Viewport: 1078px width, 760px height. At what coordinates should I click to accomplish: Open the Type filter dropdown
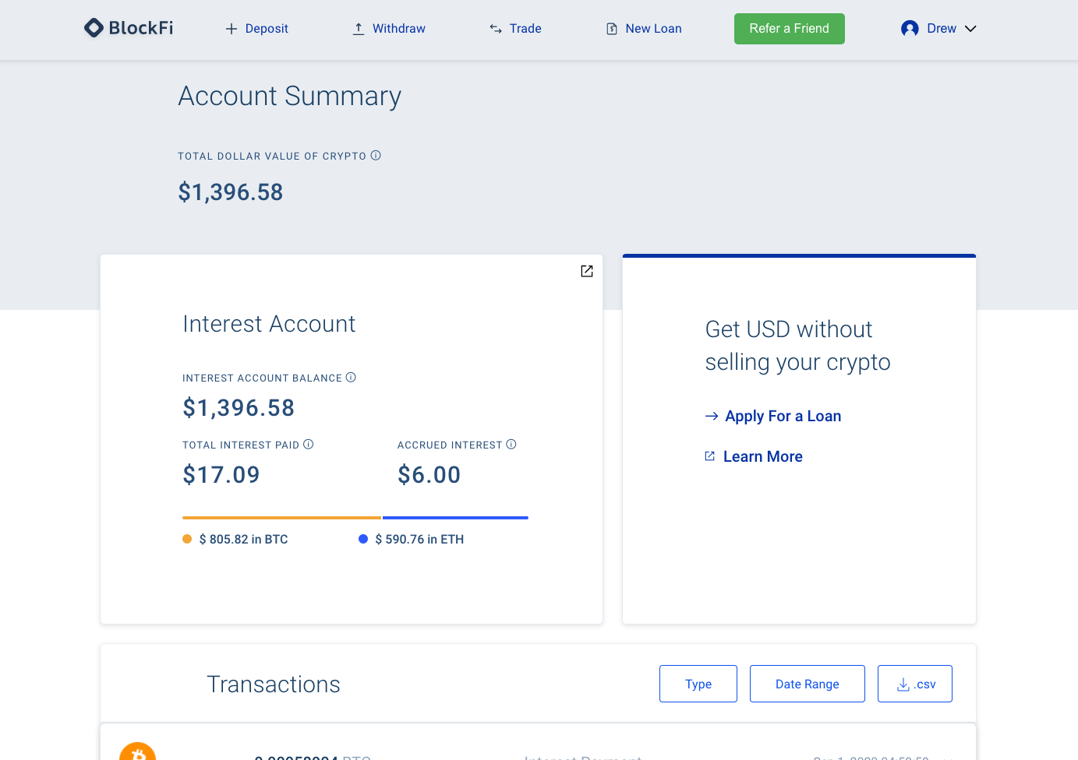[x=698, y=684]
